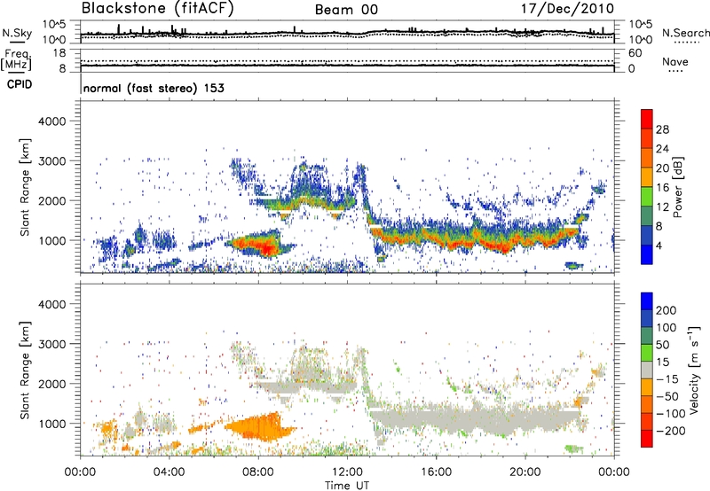Click the "00:00" label at the time axis end
Screen dimensions: 710x491
[614, 472]
